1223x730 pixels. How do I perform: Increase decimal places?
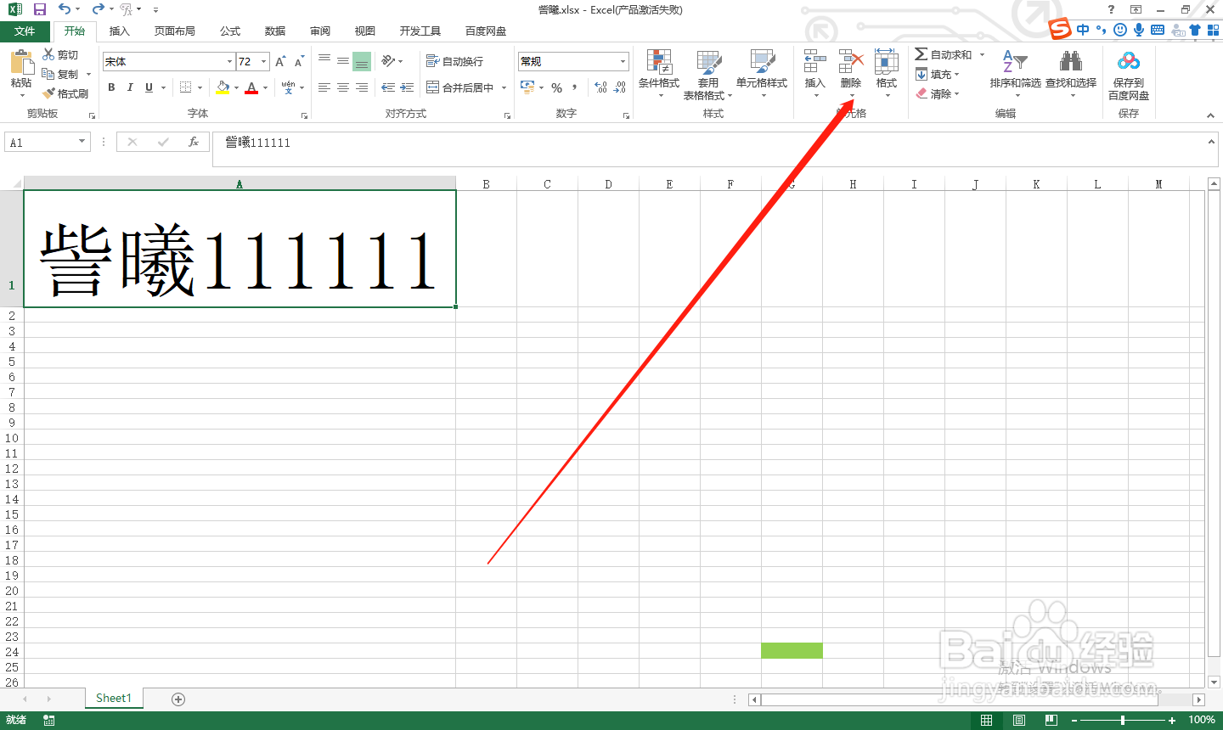tap(600, 87)
